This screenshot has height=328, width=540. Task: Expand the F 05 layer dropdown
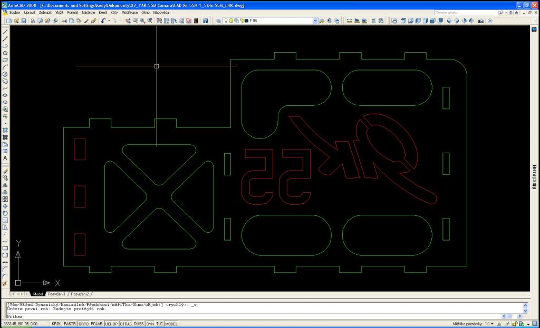point(315,21)
